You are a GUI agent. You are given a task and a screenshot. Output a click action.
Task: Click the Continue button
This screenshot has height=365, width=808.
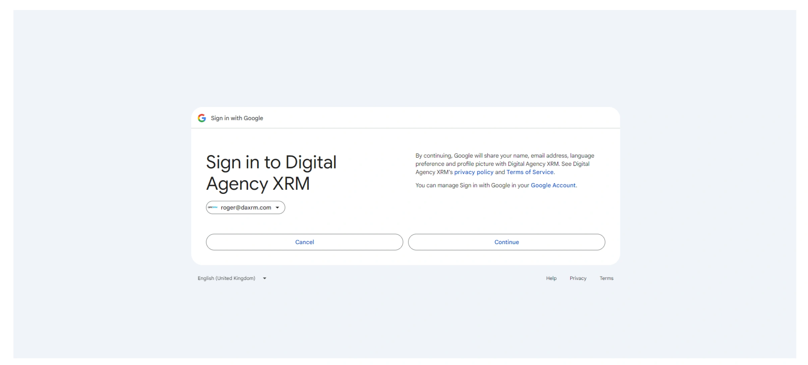point(507,242)
